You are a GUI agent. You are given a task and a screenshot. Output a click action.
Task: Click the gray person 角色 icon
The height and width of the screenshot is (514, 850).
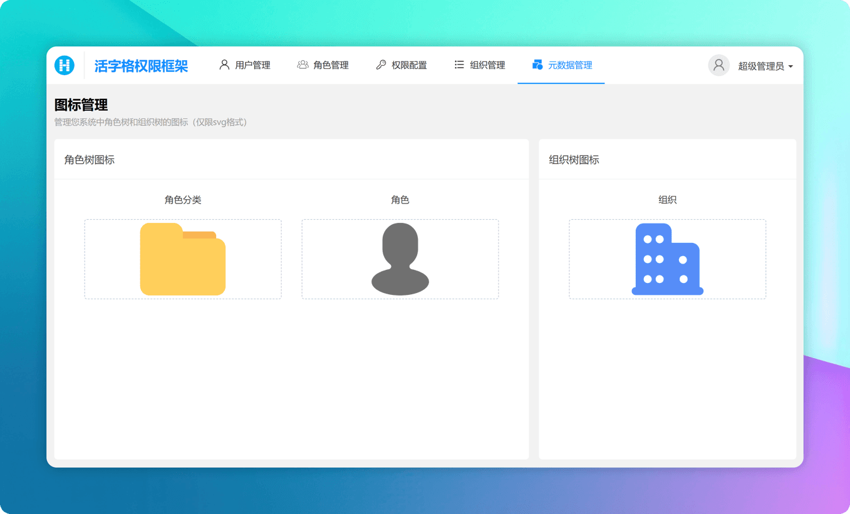[400, 259]
